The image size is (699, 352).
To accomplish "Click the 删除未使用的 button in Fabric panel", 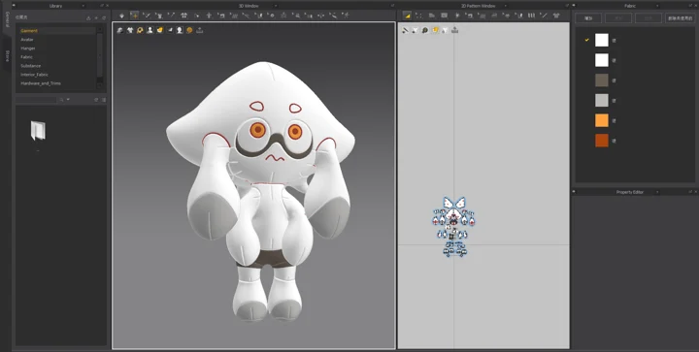I will (681, 18).
